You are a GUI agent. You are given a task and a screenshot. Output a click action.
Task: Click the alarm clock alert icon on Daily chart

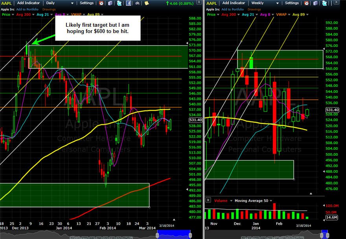click(x=101, y=3)
